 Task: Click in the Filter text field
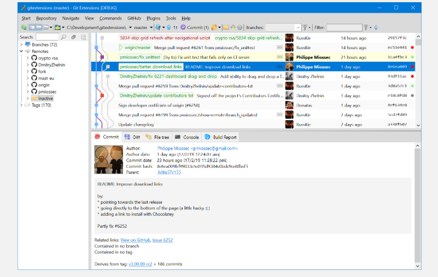[x=344, y=27]
